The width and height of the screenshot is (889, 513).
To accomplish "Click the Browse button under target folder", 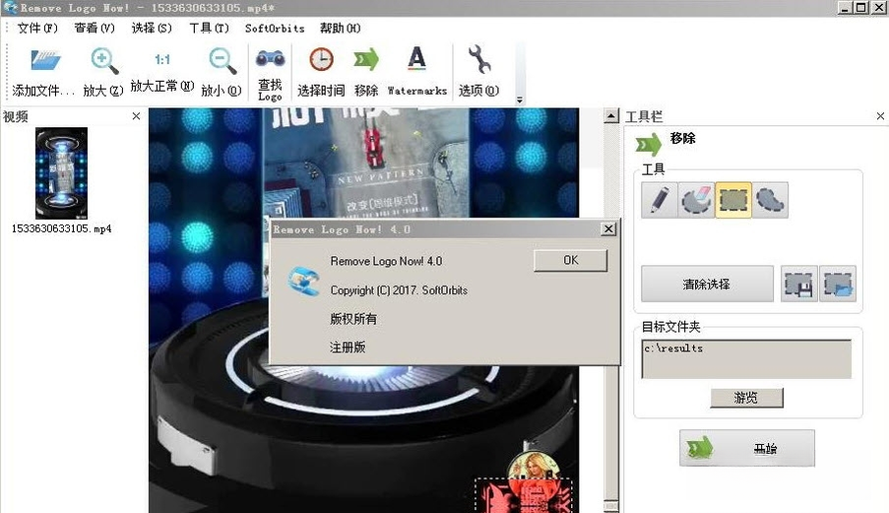I will pyautogui.click(x=746, y=398).
